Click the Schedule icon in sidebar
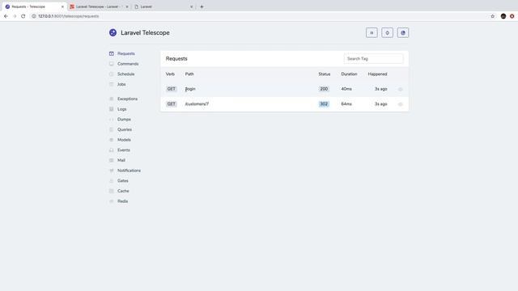Image resolution: width=518 pixels, height=291 pixels. tap(112, 74)
